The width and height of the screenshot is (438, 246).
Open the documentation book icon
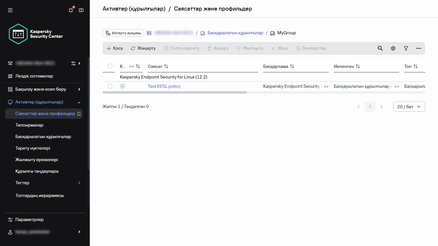(81, 10)
